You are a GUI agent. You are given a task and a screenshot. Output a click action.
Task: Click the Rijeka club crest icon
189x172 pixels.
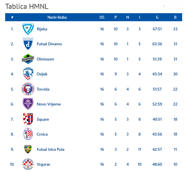coord(28,29)
